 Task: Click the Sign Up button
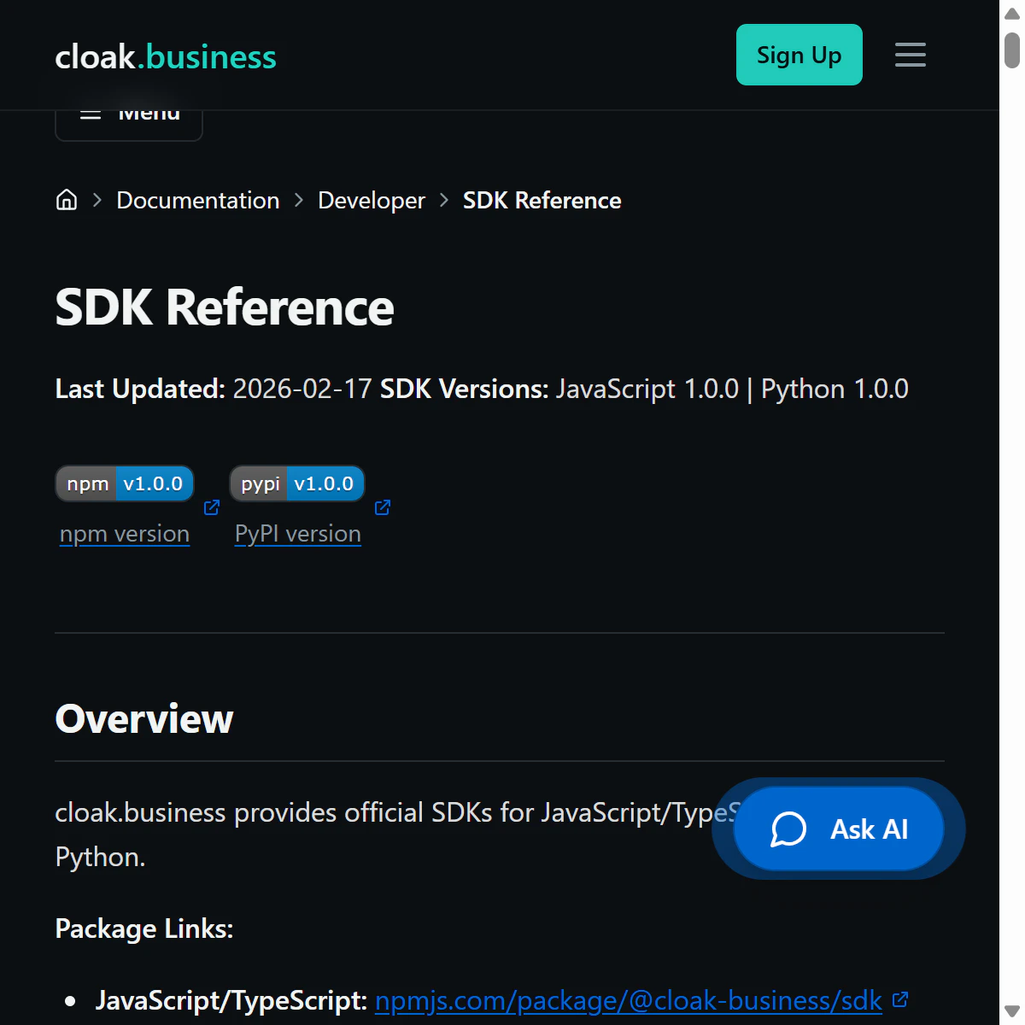point(799,55)
